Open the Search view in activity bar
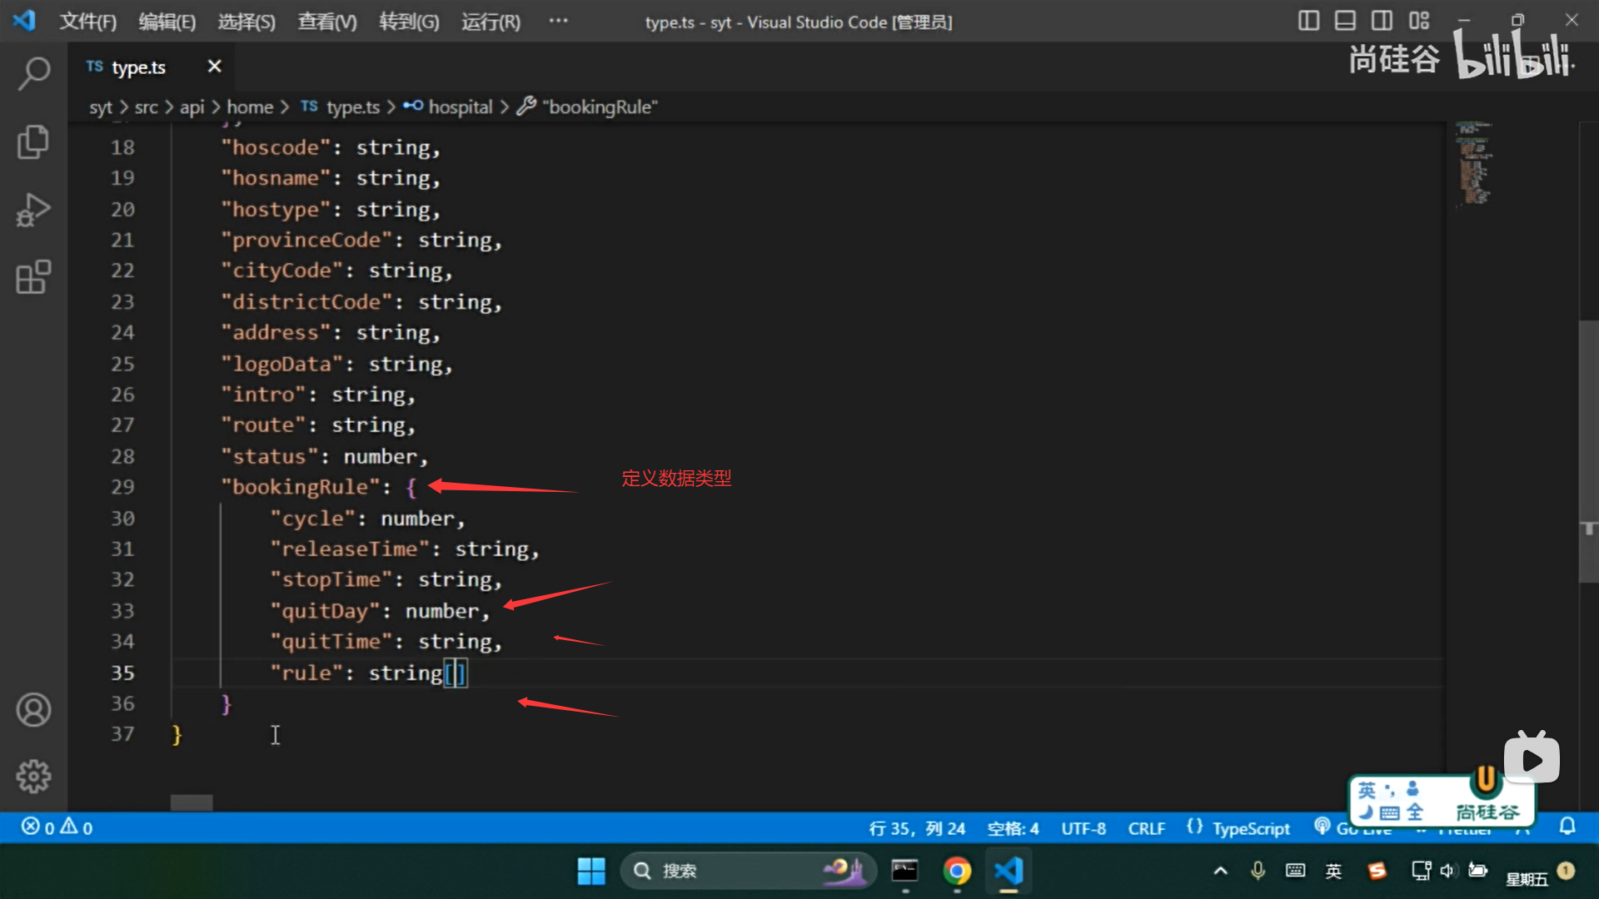This screenshot has height=899, width=1599. (x=33, y=73)
